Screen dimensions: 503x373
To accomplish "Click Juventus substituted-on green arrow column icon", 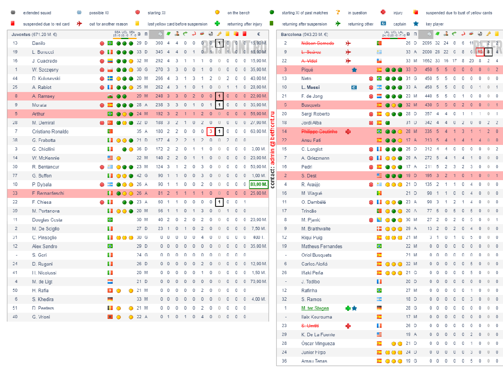I will point(185,34).
